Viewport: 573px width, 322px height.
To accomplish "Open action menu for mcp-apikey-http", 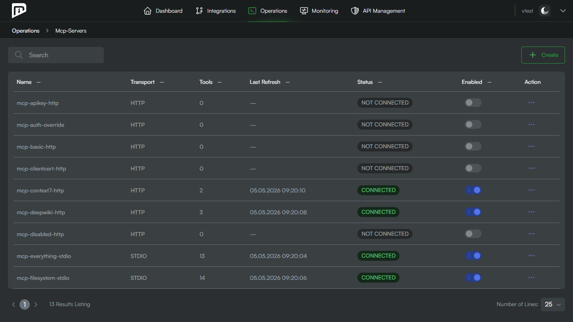I will [x=531, y=103].
